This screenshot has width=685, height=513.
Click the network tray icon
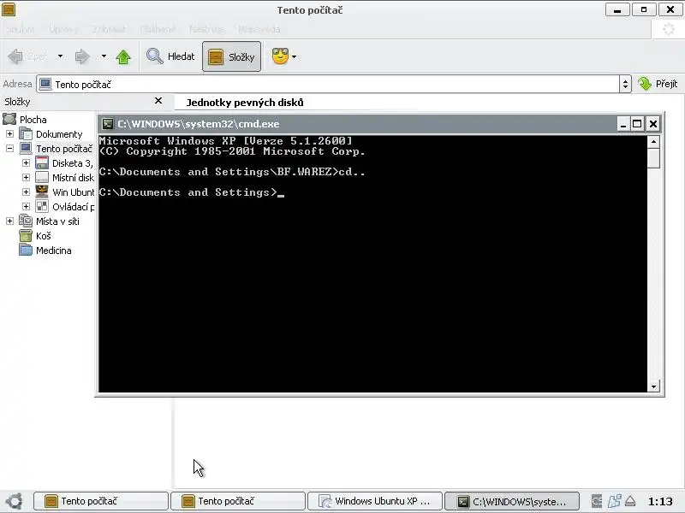tap(614, 501)
